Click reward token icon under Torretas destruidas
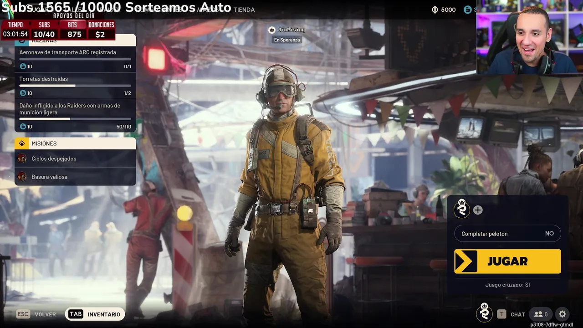This screenshot has width=583, height=328. tap(23, 93)
